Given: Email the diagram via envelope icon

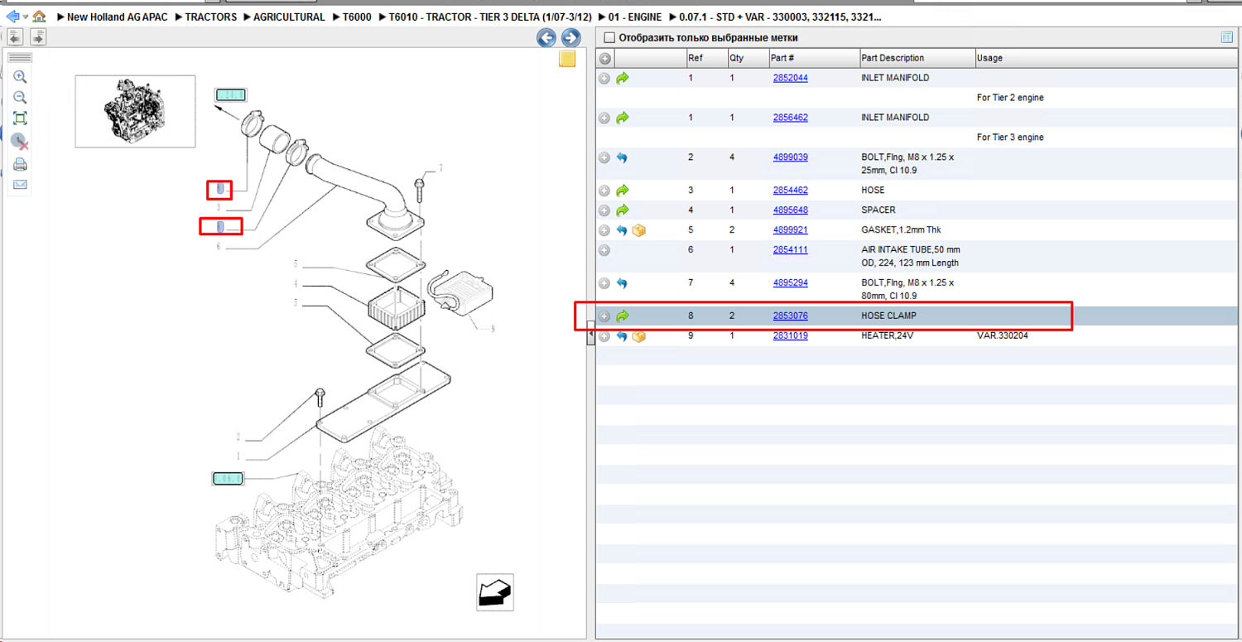Looking at the screenshot, I should pos(20,185).
